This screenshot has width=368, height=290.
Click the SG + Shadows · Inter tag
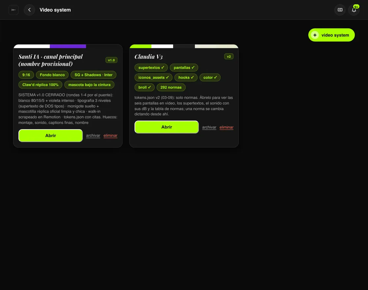93,75
